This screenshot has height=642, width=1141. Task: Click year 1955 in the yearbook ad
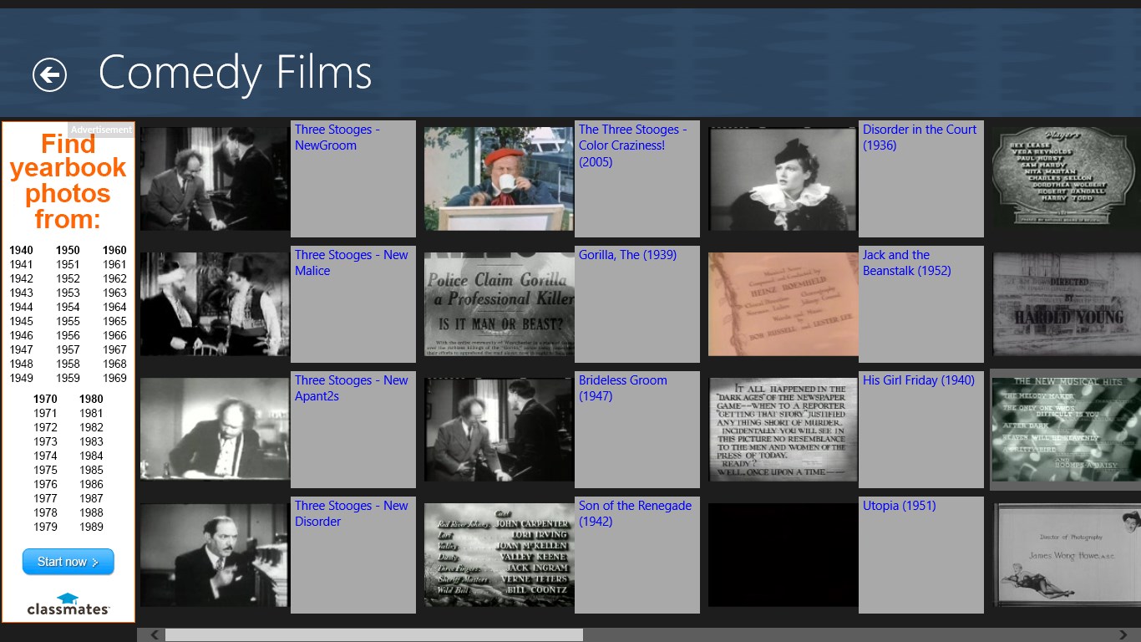point(68,321)
